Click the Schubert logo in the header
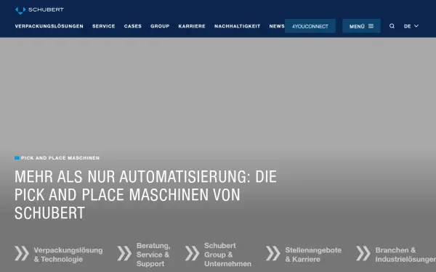Image resolution: width=436 pixels, height=272 pixels. point(39,10)
